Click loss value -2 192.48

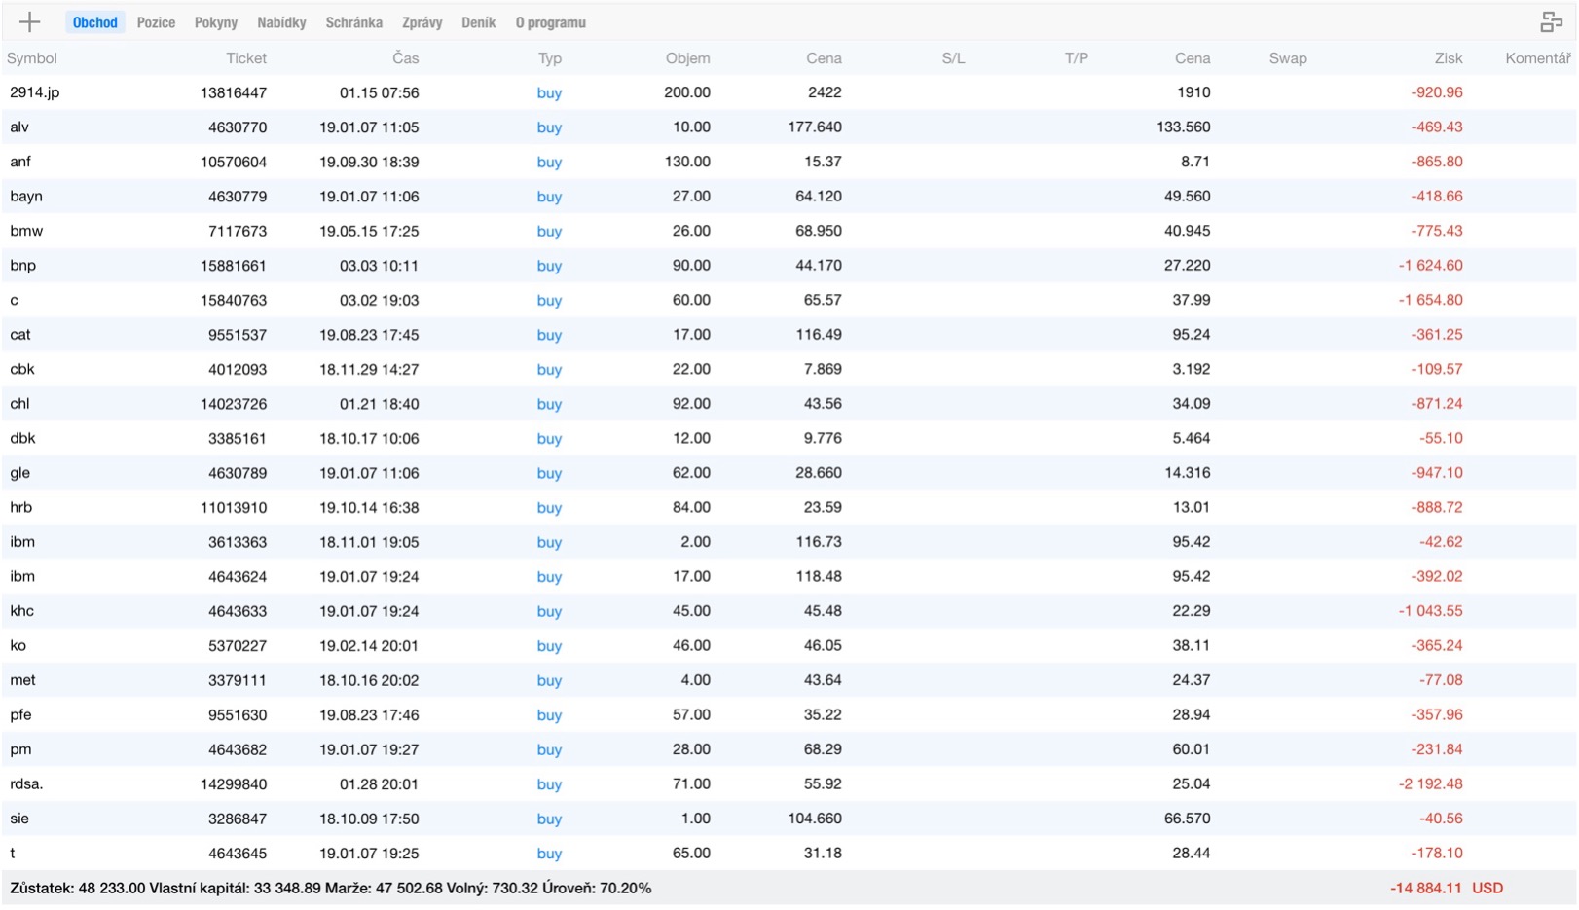(1431, 784)
